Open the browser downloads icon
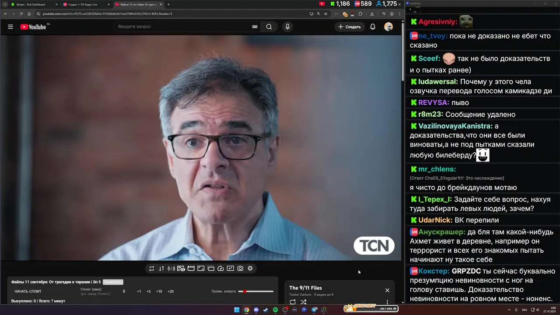Image resolution: width=560 pixels, height=315 pixels. point(372,14)
